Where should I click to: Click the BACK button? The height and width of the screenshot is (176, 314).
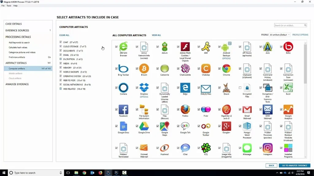pyautogui.click(x=271, y=165)
